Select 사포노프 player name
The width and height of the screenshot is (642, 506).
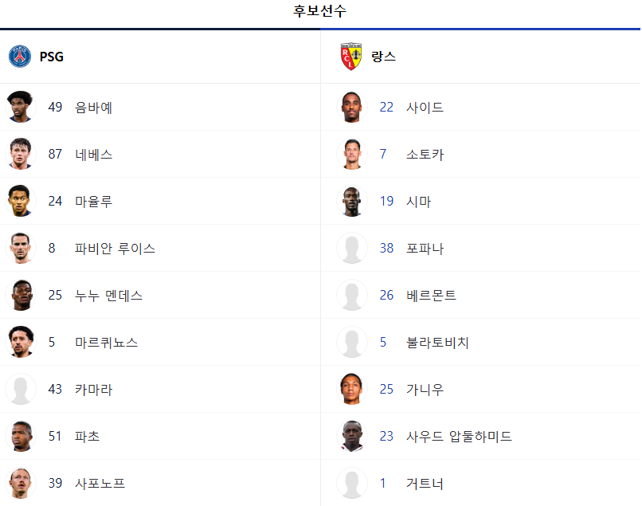100,484
